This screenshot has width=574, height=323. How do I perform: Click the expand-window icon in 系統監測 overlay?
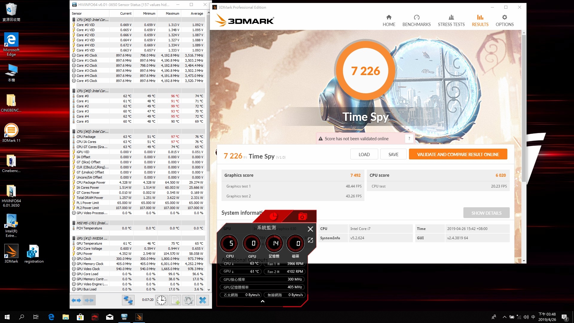coord(310,240)
